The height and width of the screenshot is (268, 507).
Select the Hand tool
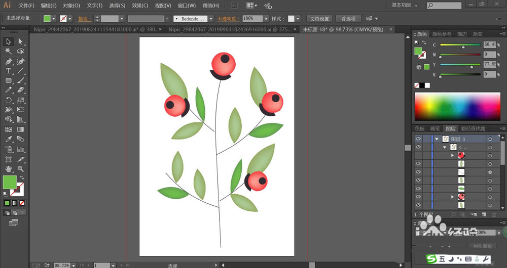click(9, 169)
